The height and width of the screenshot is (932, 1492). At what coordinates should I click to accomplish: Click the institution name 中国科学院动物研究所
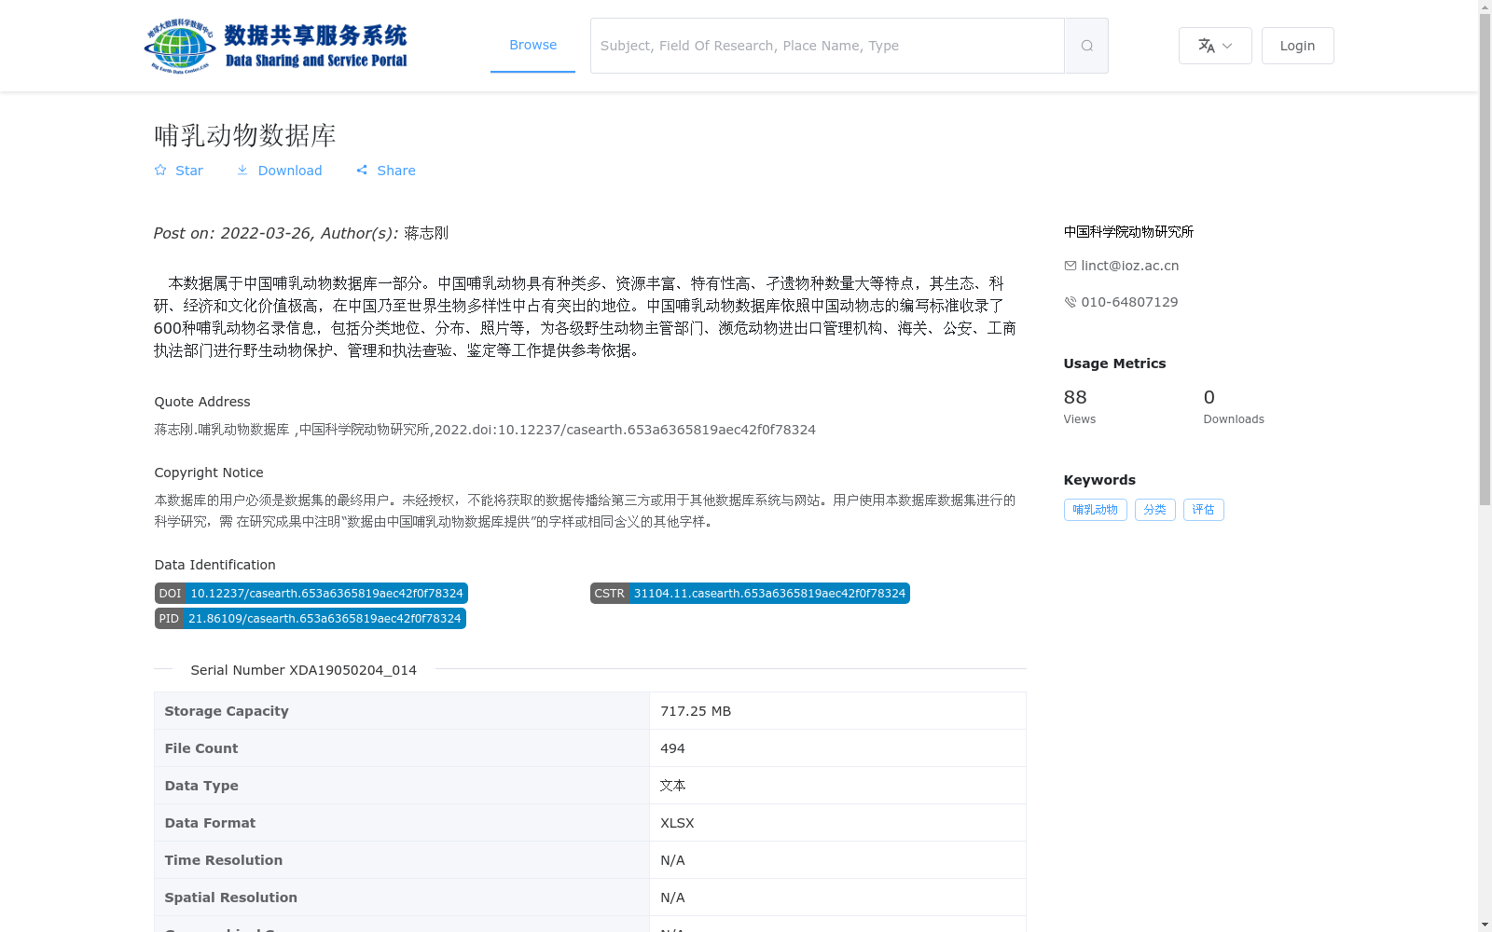point(1128,231)
